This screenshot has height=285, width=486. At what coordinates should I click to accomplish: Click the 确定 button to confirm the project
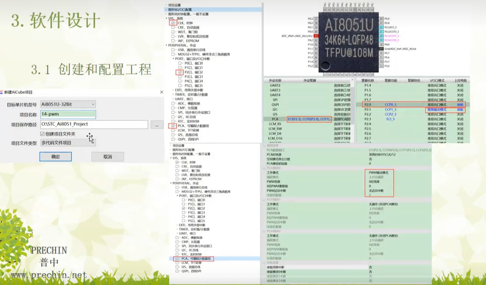[55, 156]
